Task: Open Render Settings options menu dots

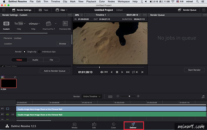Action: pos(70,15)
